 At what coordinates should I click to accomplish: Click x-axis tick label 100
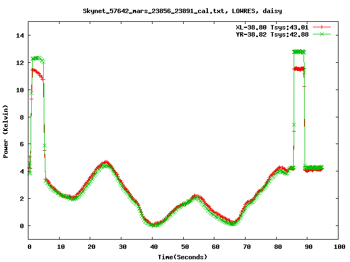pos(339,247)
